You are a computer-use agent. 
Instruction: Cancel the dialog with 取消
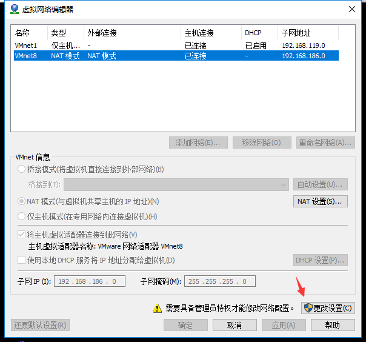click(235, 325)
